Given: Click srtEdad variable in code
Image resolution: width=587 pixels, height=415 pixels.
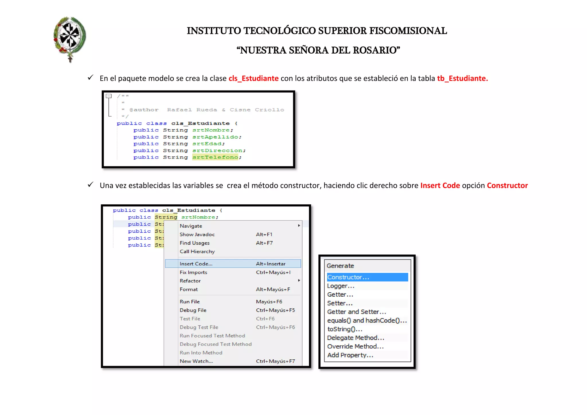Looking at the screenshot, I should tap(207, 144).
